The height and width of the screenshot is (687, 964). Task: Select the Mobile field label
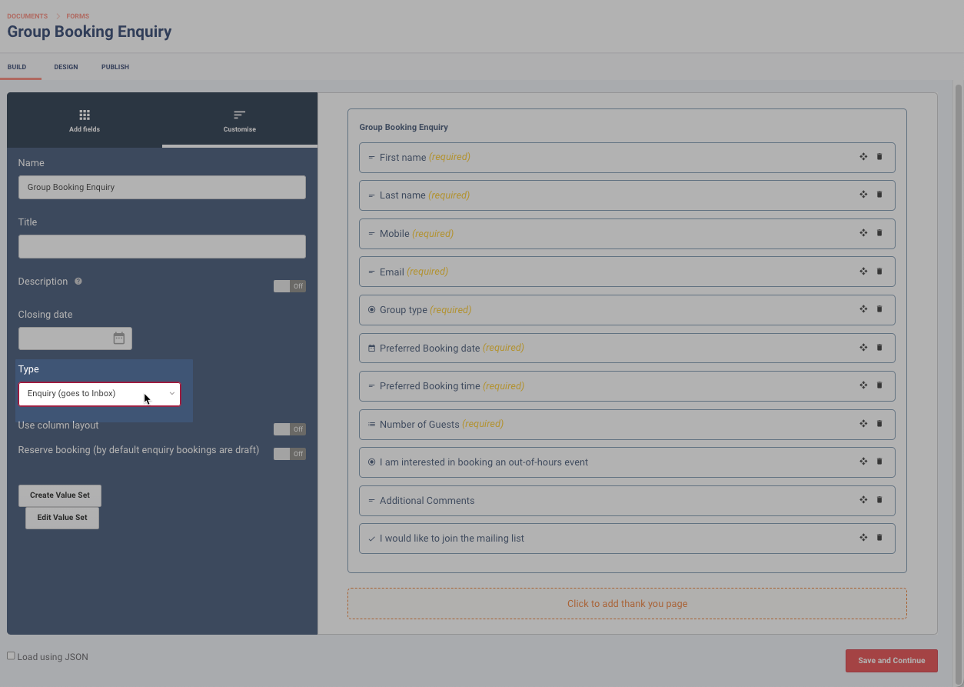394,234
